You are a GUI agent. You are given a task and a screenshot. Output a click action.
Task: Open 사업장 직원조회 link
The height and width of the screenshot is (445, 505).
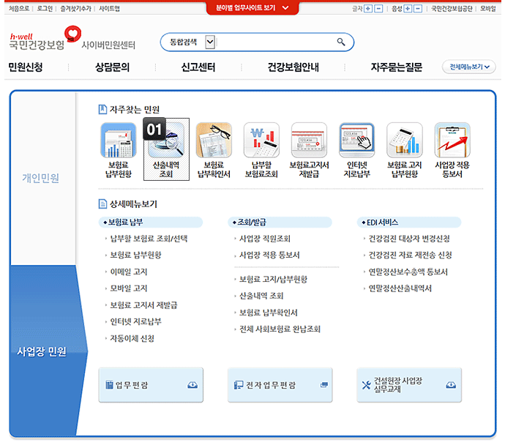pyautogui.click(x=265, y=239)
